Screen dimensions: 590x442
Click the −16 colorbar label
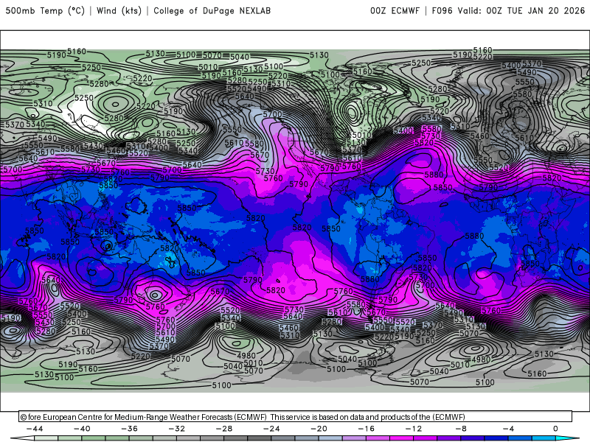click(x=367, y=429)
